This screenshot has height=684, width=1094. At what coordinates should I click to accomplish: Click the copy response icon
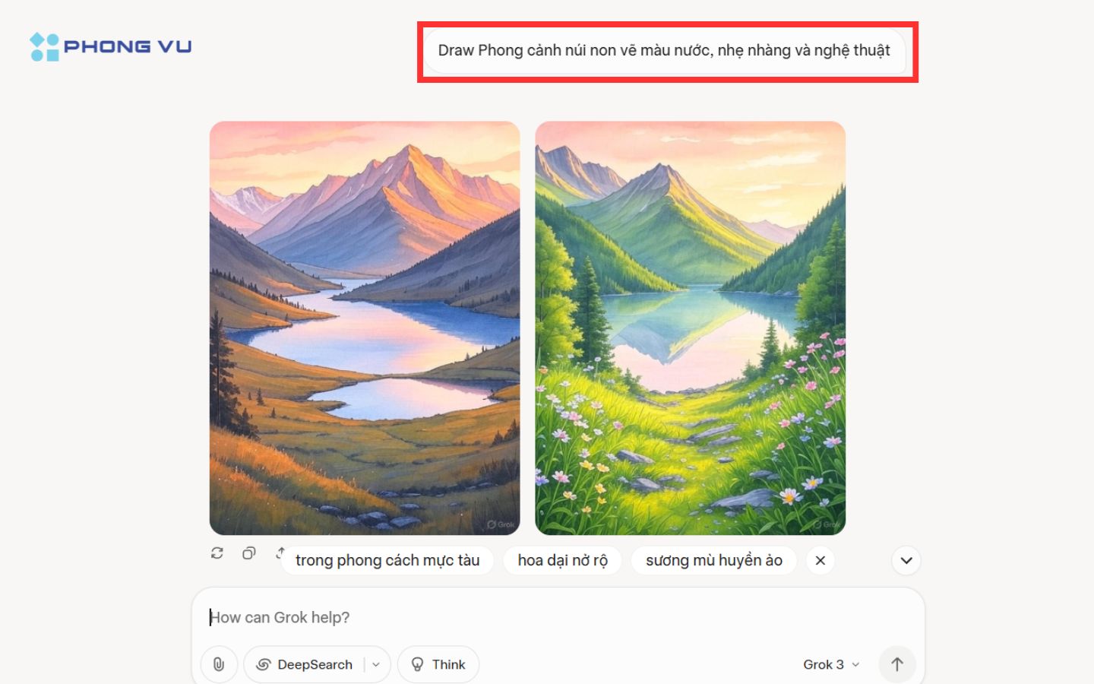point(249,553)
